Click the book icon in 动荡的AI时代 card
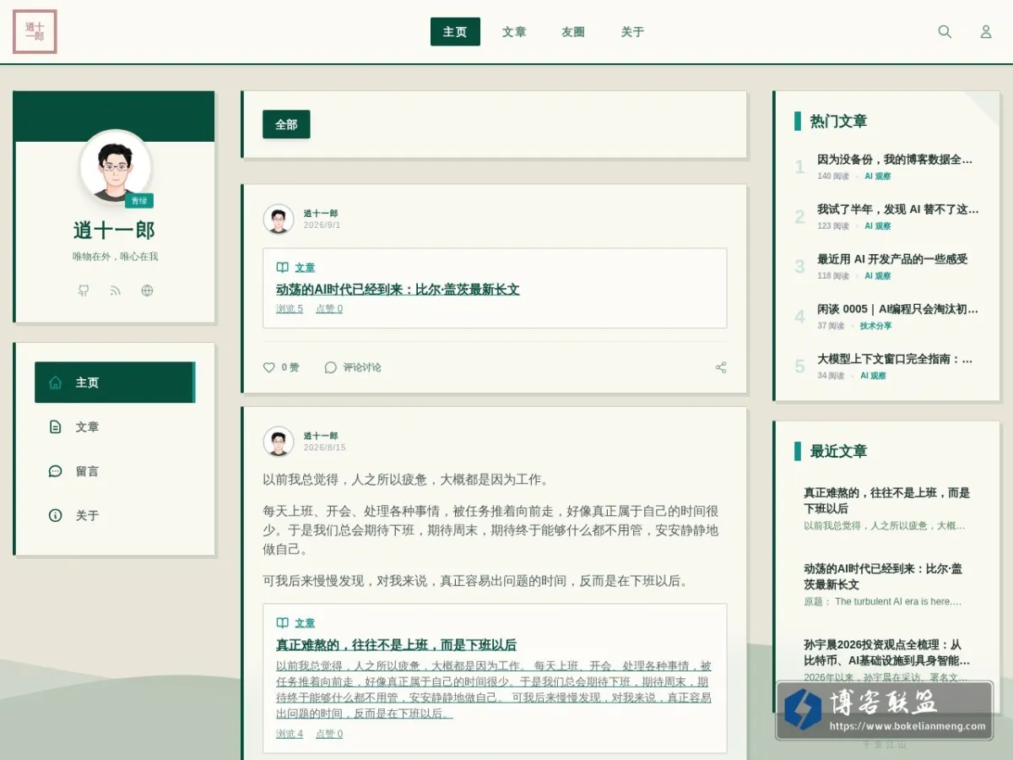The height and width of the screenshot is (760, 1013). (x=283, y=268)
